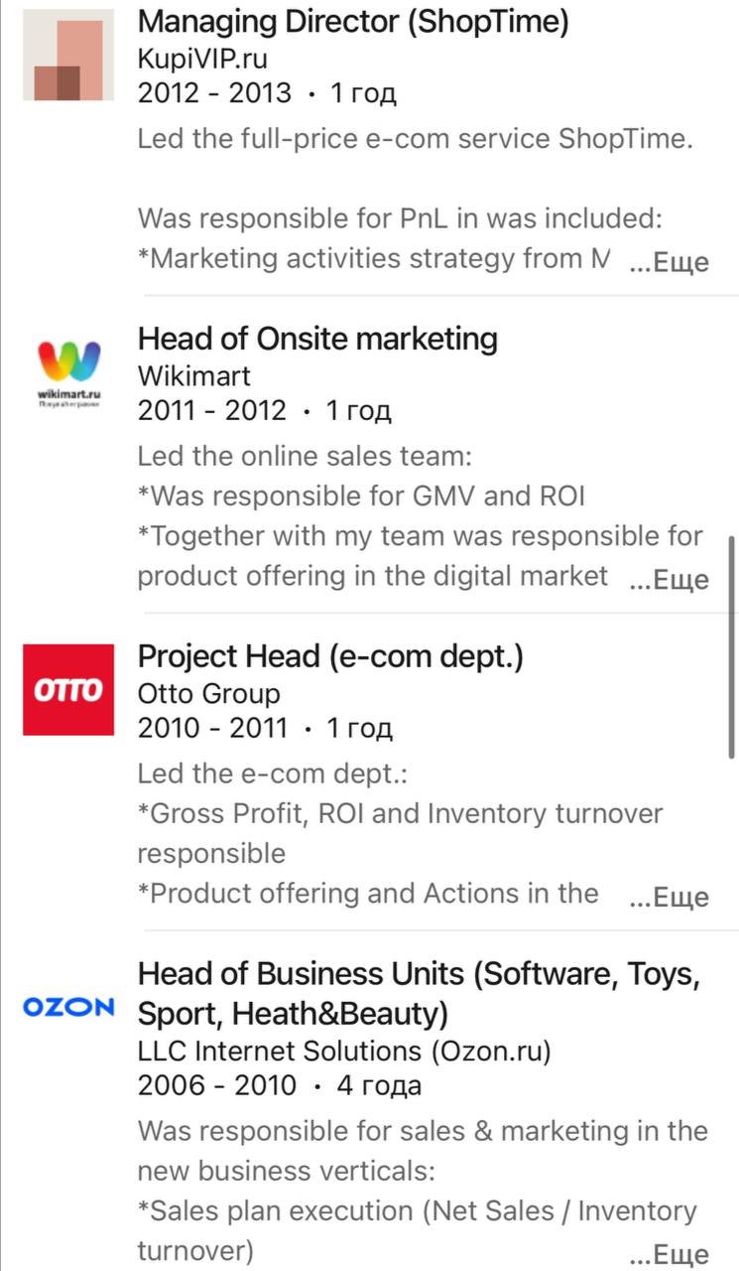739x1271 pixels.
Task: Expand the Managing Director description with Еще
Action: click(670, 262)
